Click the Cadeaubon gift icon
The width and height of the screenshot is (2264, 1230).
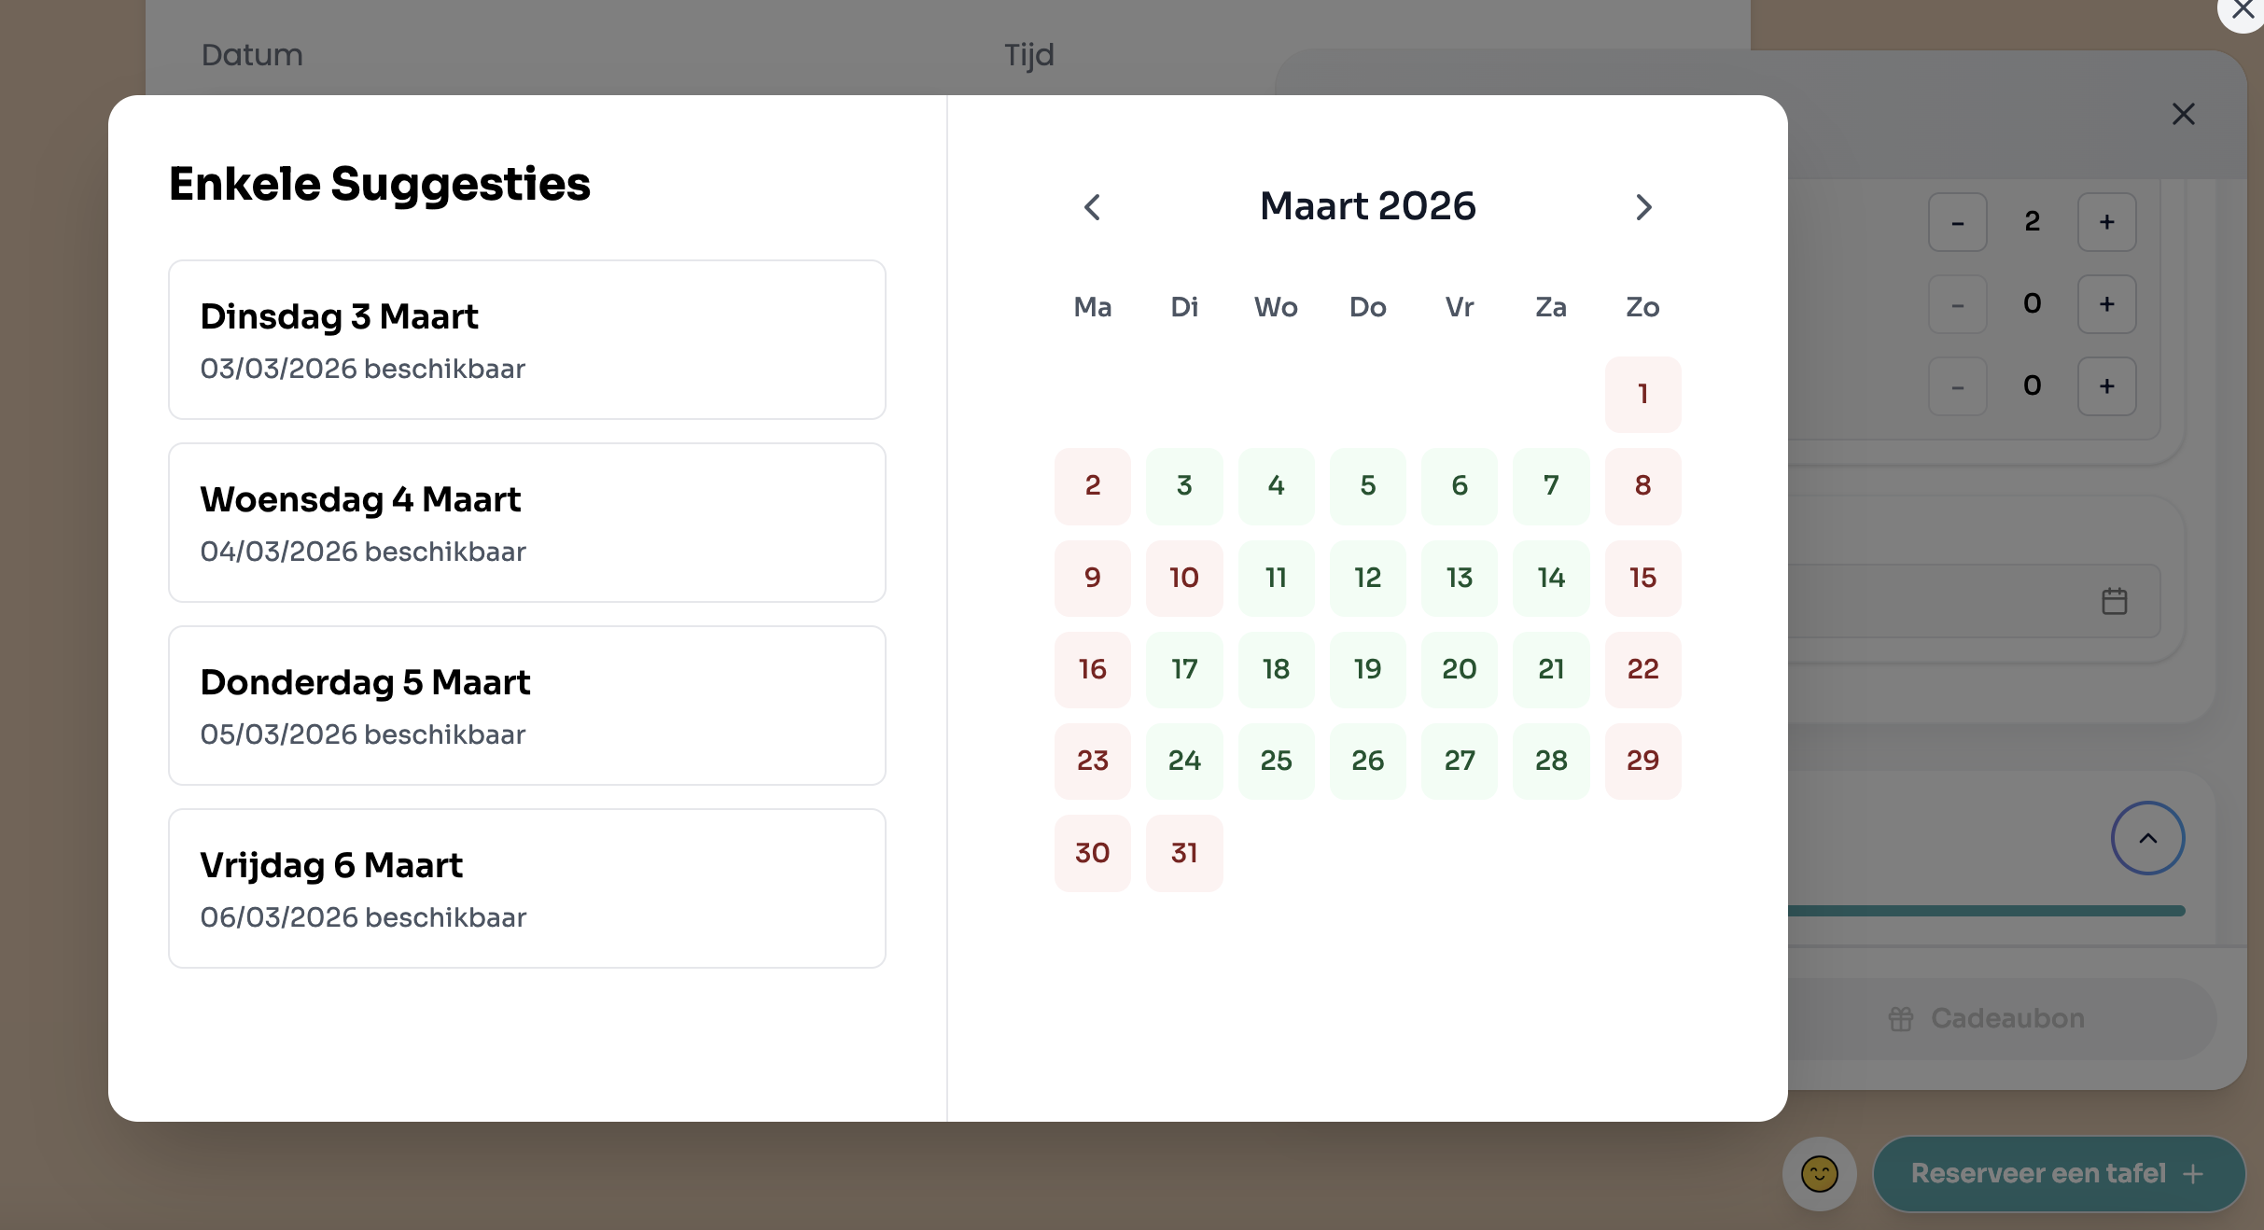coord(1902,1018)
